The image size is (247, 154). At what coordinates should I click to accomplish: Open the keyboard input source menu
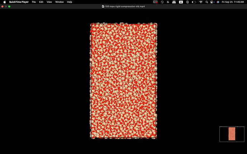coord(181,2)
